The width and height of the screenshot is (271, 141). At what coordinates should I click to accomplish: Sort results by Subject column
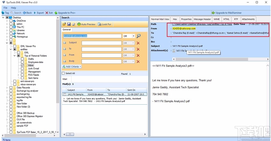[76, 90]
